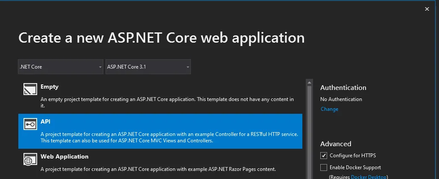Viewport: 439px width, 179px height.
Task: Select the Empty template icon
Action: (30, 89)
